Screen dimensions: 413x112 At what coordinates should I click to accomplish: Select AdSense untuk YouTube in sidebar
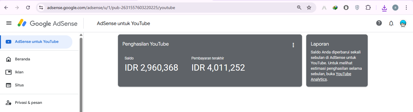coord(36,42)
